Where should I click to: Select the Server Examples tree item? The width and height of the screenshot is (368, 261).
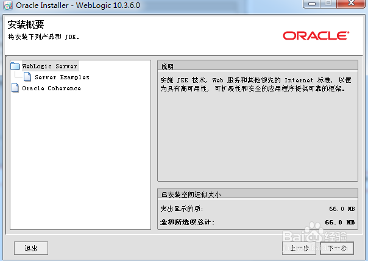click(x=62, y=77)
